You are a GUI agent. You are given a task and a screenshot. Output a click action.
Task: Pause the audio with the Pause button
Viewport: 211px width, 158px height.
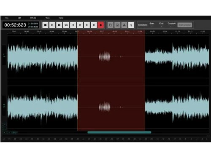pyautogui.click(x=59, y=25)
